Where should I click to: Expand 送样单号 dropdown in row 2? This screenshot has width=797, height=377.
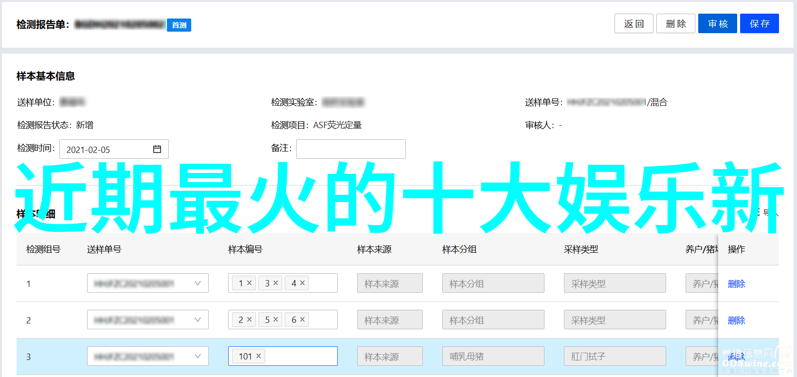coord(198,320)
